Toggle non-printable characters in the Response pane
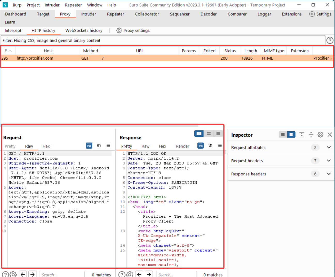Screen dimensions: 335x277 [x=210, y=146]
